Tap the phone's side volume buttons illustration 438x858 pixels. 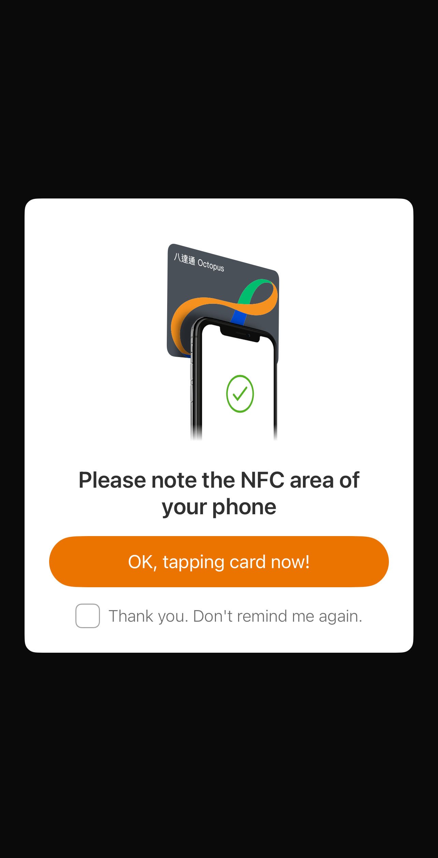[x=192, y=379]
